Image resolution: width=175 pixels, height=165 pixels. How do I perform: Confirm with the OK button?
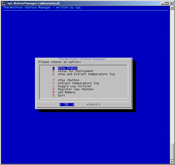coord(67,104)
